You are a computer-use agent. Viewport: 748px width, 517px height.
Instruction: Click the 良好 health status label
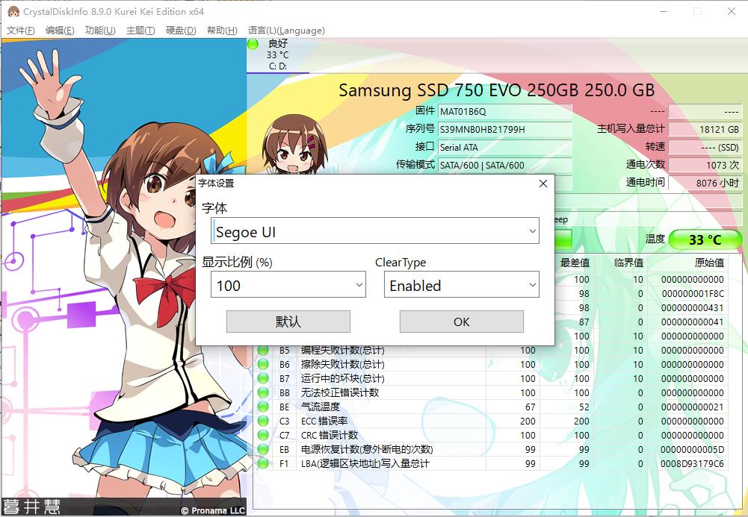click(278, 44)
